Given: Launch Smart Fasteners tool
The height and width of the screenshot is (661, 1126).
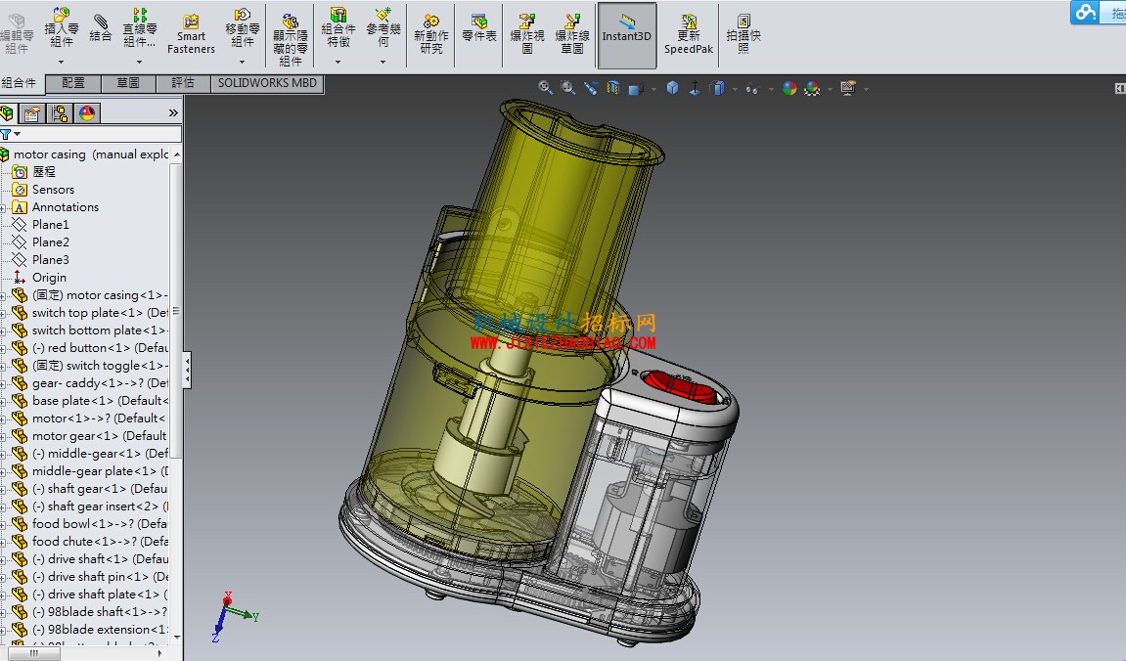Looking at the screenshot, I should point(191,34).
